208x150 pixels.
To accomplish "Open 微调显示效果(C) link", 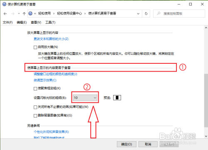I will point(45,80).
